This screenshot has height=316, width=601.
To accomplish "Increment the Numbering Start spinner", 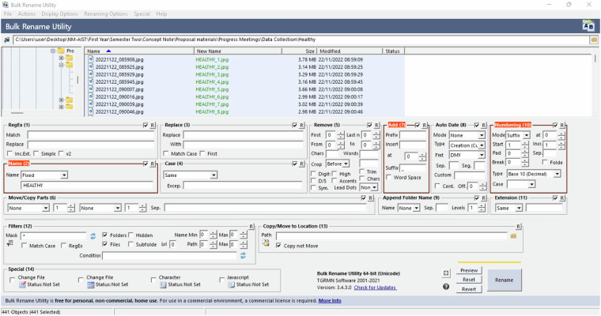I will 524,143.
